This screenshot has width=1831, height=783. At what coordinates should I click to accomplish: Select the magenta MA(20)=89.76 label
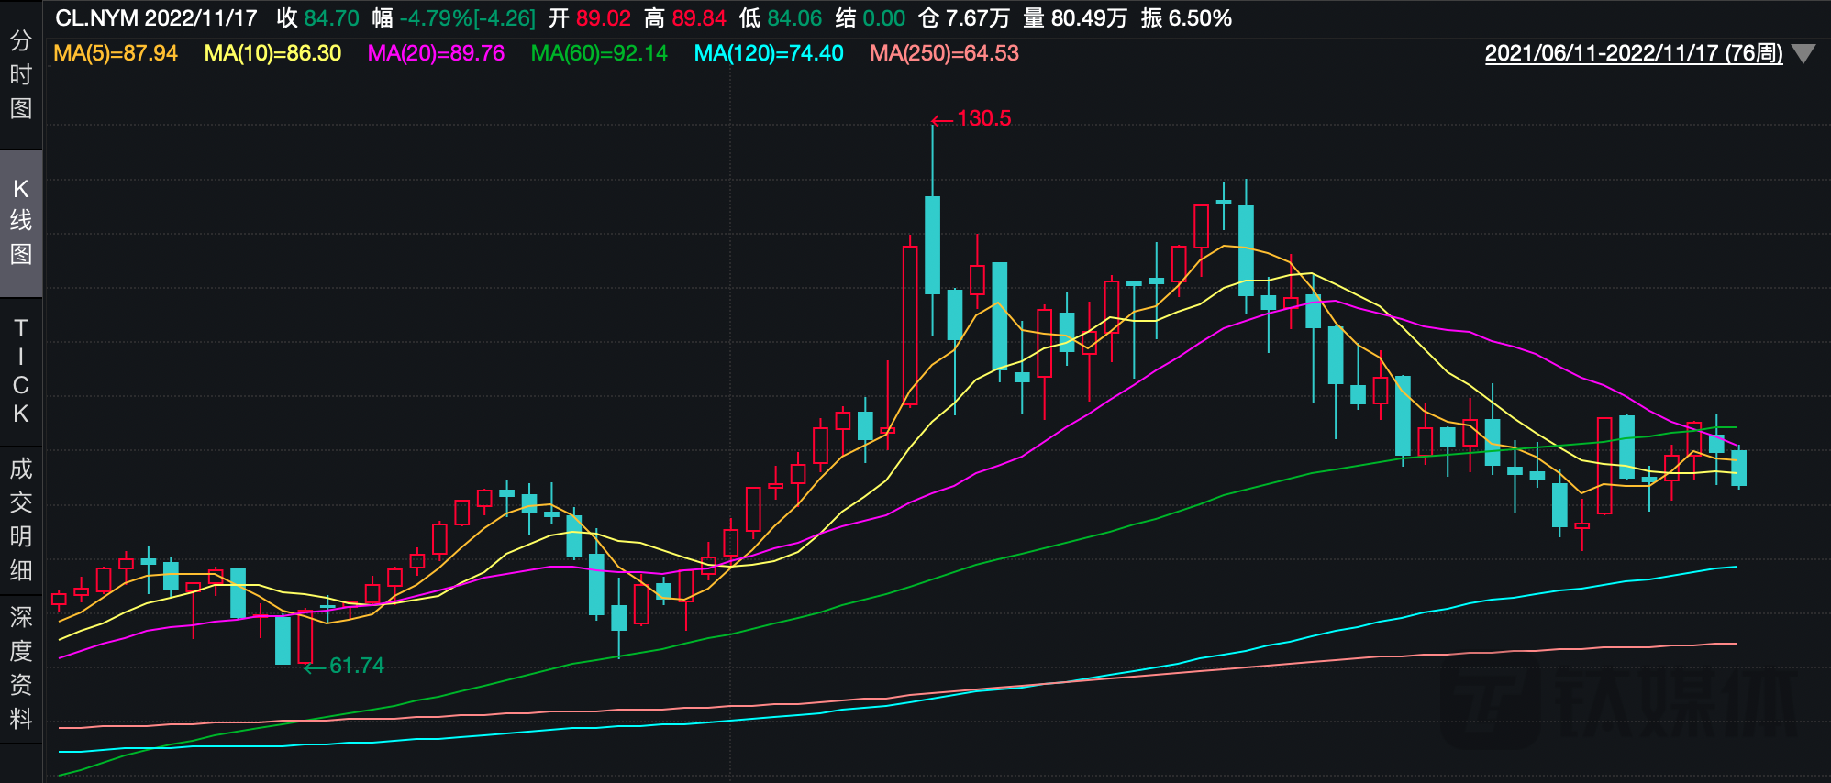[x=436, y=53]
